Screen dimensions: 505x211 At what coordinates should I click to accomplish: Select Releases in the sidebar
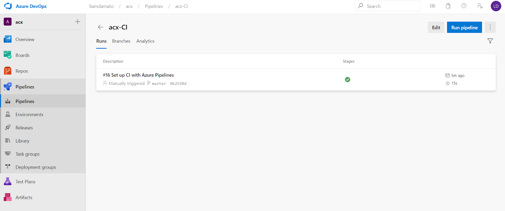coord(24,128)
